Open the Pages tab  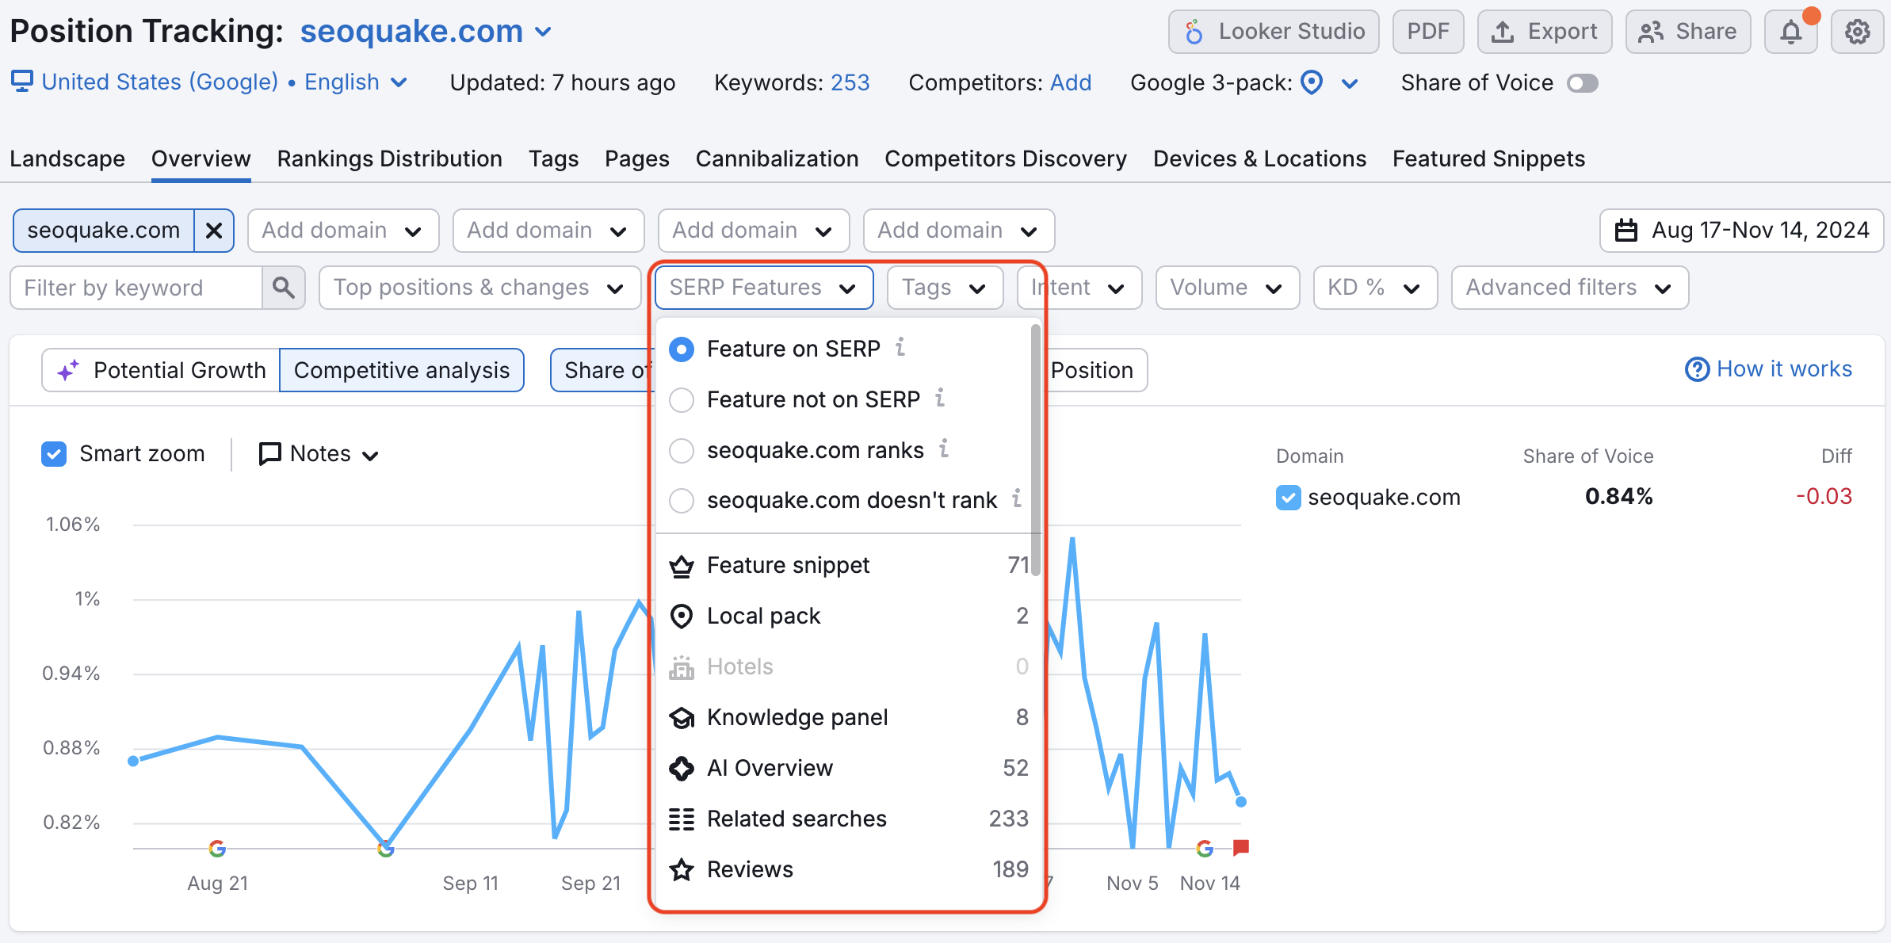point(636,158)
